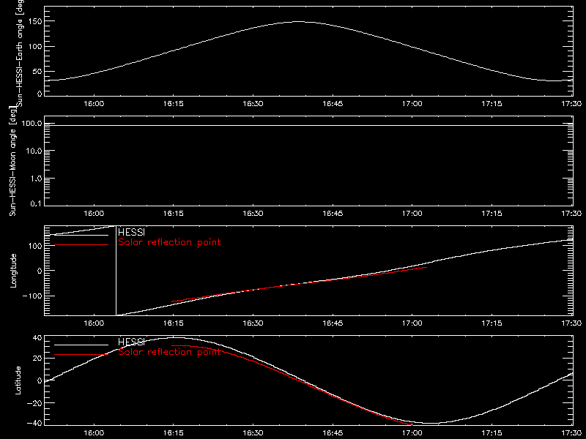Viewport: 586px width, 439px height.
Task: Click the HESSI legend text in Latitude plot
Action: [131, 342]
